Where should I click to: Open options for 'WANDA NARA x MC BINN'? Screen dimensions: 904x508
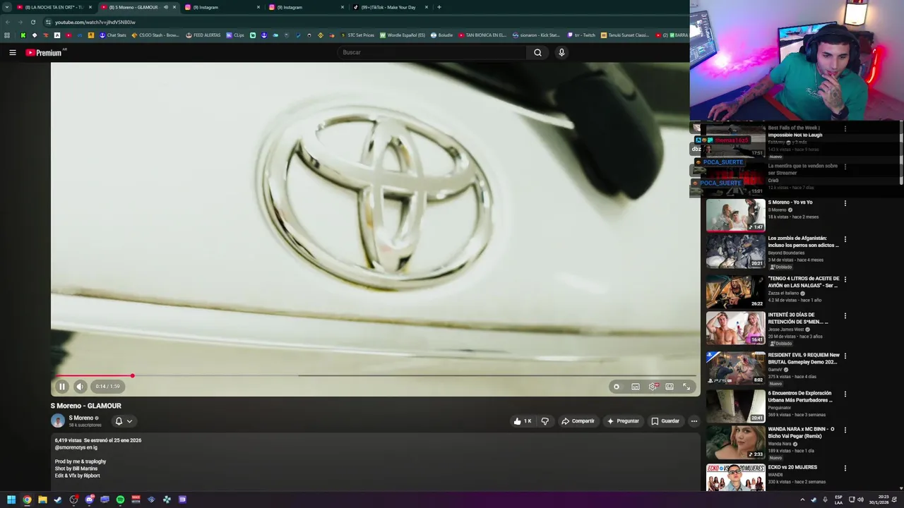click(845, 430)
